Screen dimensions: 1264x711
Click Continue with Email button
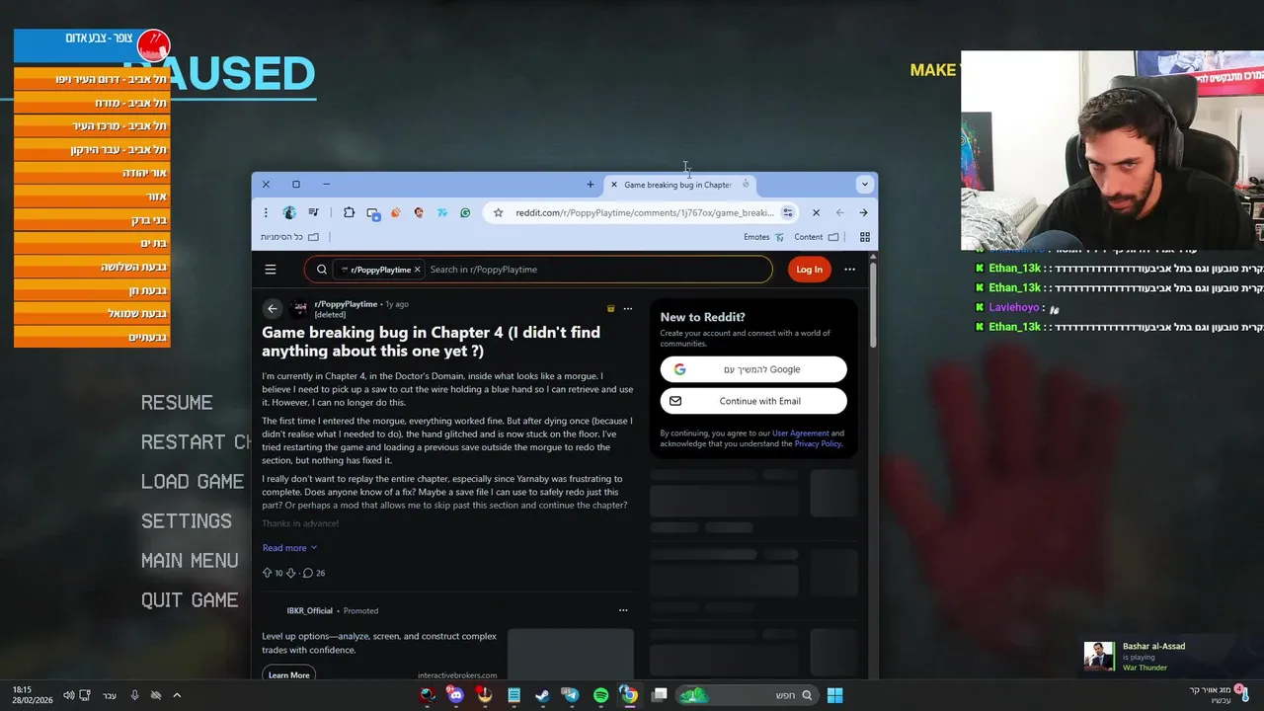coord(753,401)
